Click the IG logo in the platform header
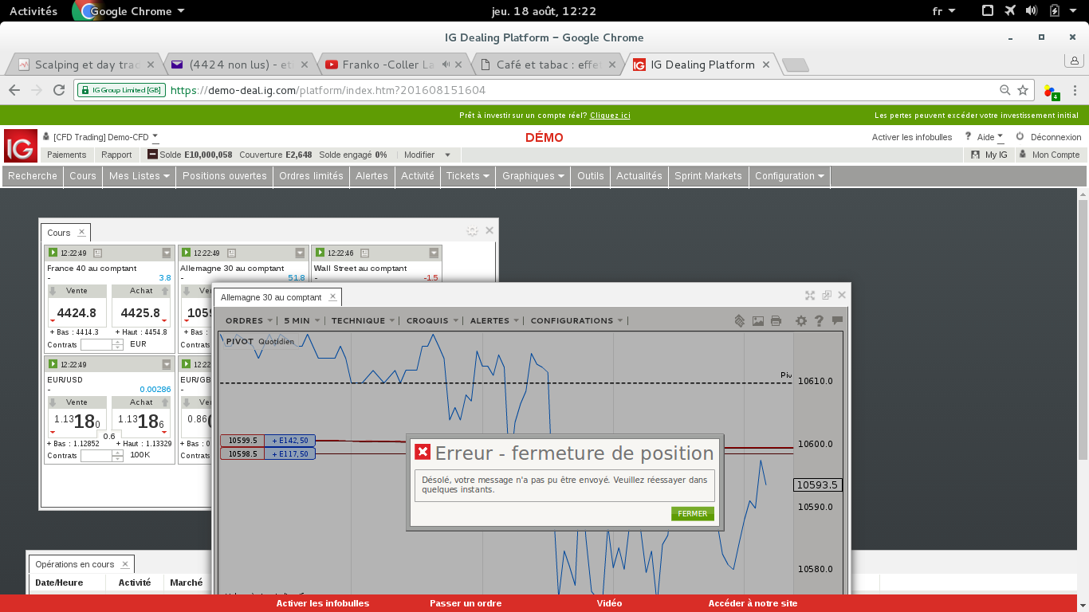 pyautogui.click(x=21, y=146)
